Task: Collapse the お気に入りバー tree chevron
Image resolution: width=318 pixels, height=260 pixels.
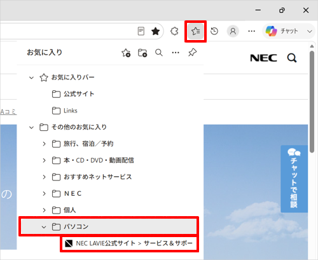Action: tap(31, 78)
